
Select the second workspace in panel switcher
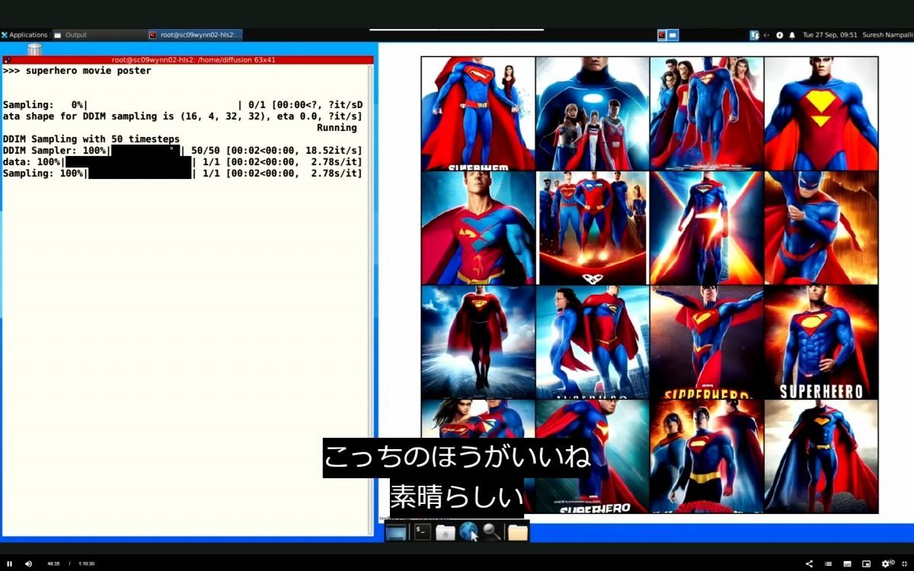673,35
